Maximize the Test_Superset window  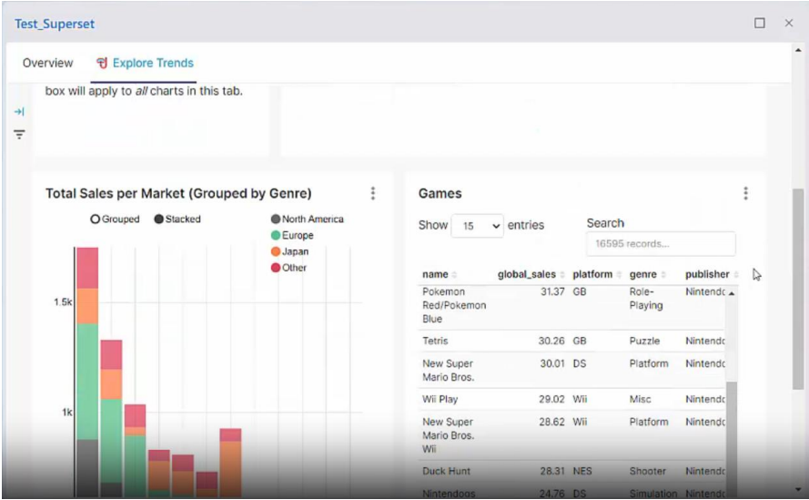click(x=760, y=24)
